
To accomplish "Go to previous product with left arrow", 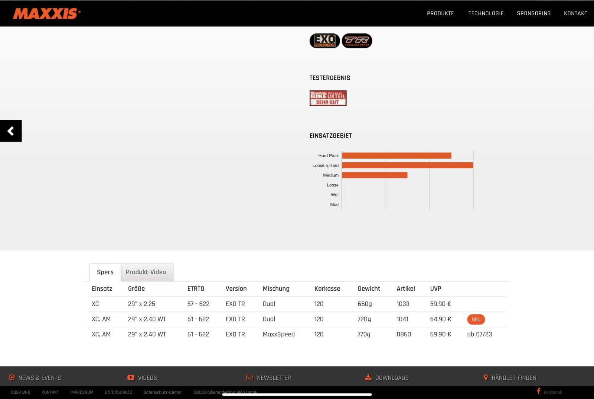I will (x=11, y=131).
